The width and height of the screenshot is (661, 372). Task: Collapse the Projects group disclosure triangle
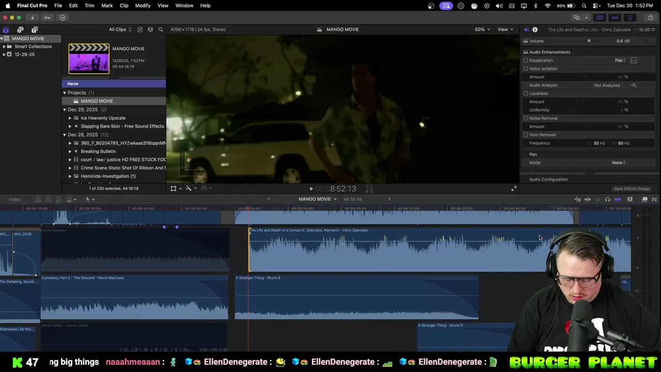pyautogui.click(x=65, y=93)
